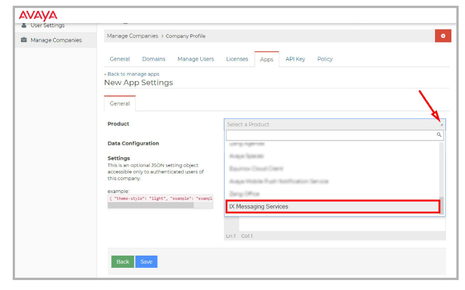
Task: Click the Ln:1 status indicator
Action: point(231,236)
